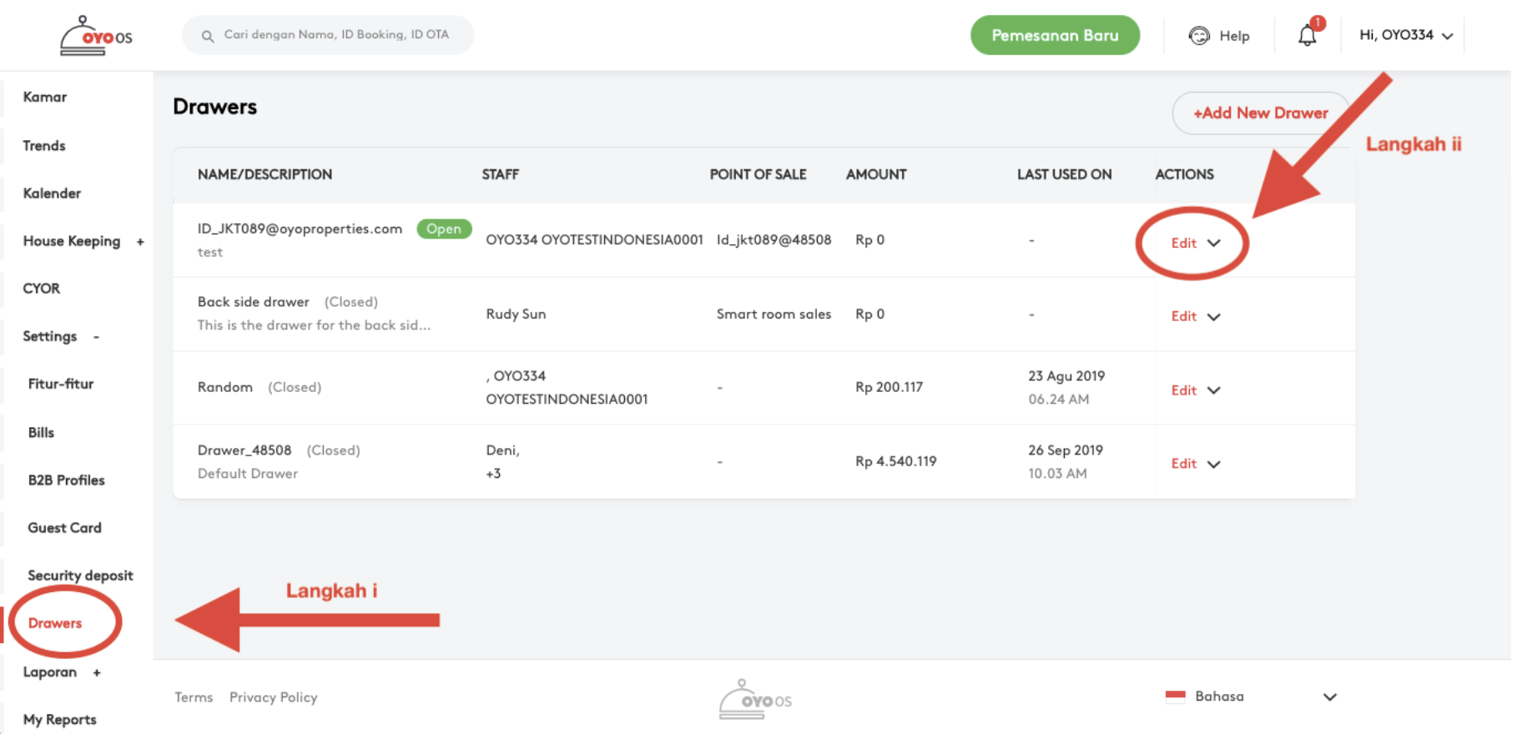Screen dimensions: 1527x734
Task: Open Guest Card settings item
Action: (64, 527)
